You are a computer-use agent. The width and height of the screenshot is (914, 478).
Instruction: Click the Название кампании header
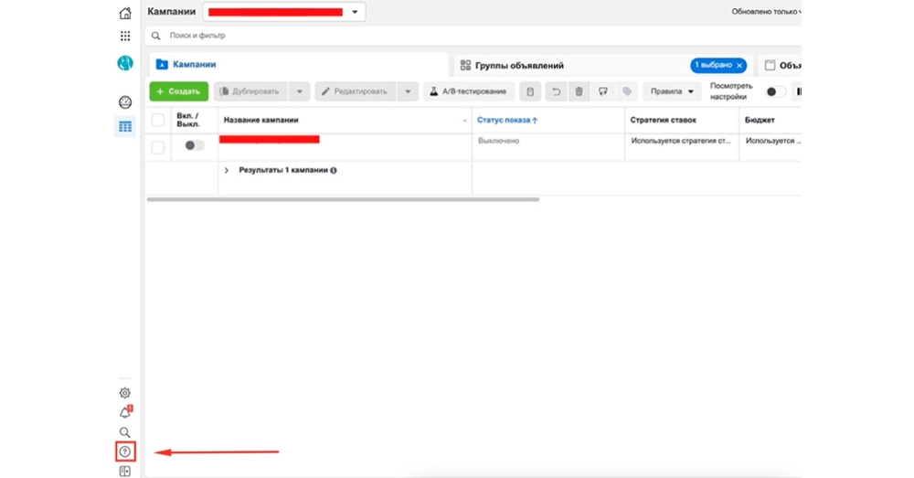261,120
